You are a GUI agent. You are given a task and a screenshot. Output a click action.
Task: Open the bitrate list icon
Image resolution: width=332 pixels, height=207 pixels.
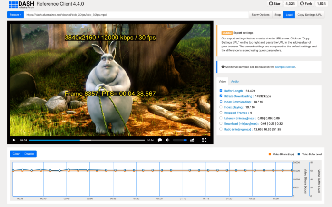pos(192,140)
